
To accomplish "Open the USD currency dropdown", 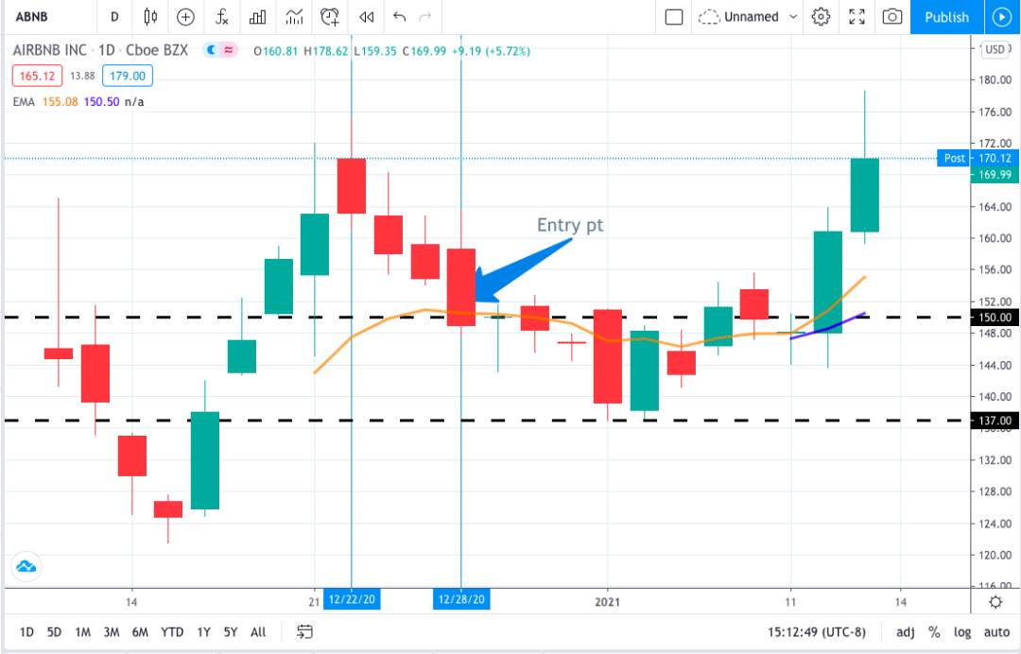I will (x=995, y=49).
